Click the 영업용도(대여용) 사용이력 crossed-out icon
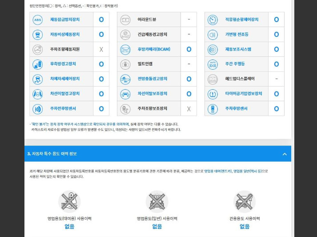The height and width of the screenshot is (237, 317). coord(69,201)
